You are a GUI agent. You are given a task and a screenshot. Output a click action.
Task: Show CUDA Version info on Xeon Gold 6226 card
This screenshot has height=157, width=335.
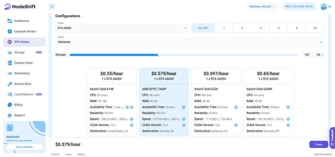pos(236,125)
